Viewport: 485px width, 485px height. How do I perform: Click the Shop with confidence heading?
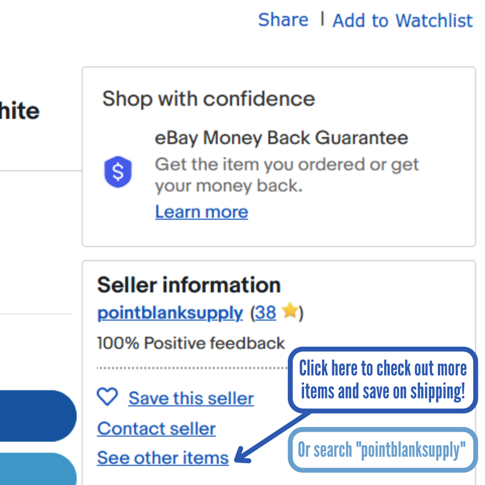(x=209, y=99)
